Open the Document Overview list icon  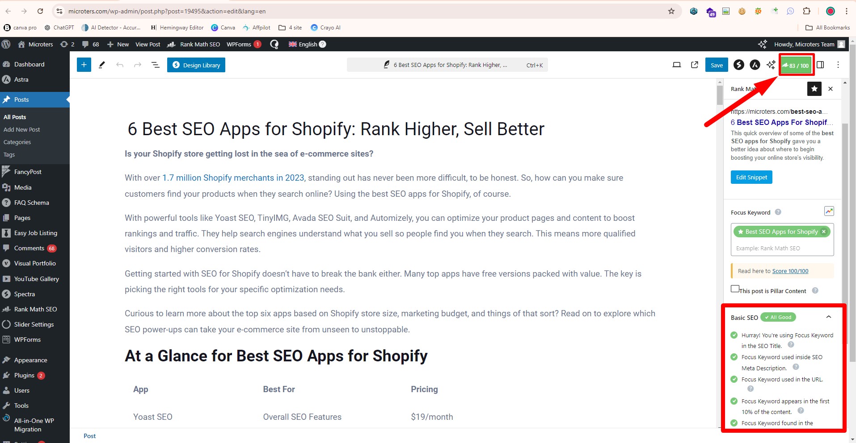156,65
